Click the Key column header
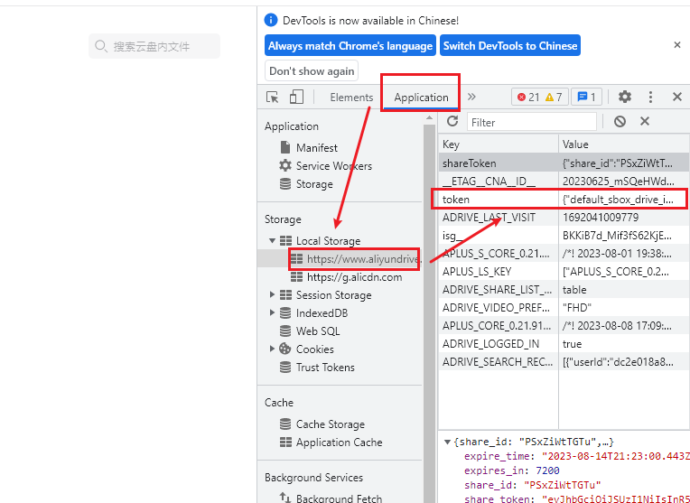The width and height of the screenshot is (690, 503). pos(499,144)
